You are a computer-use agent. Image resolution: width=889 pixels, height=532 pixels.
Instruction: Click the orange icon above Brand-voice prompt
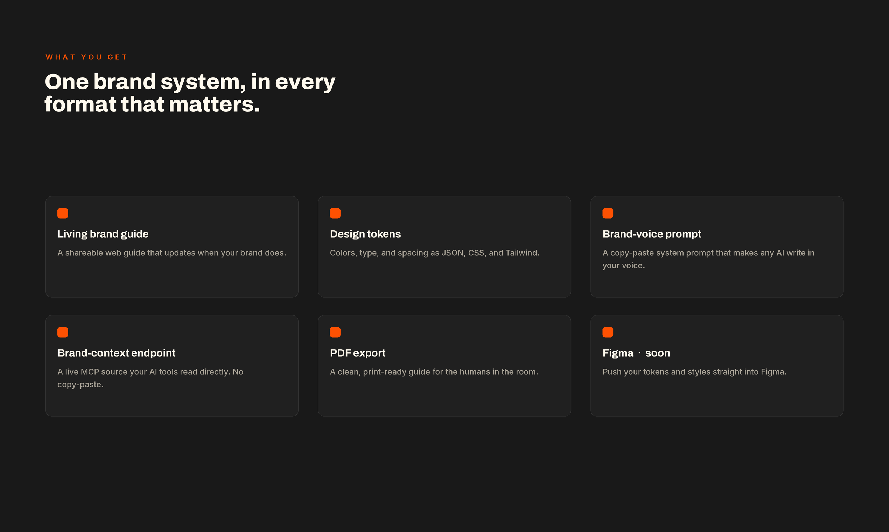(x=608, y=213)
